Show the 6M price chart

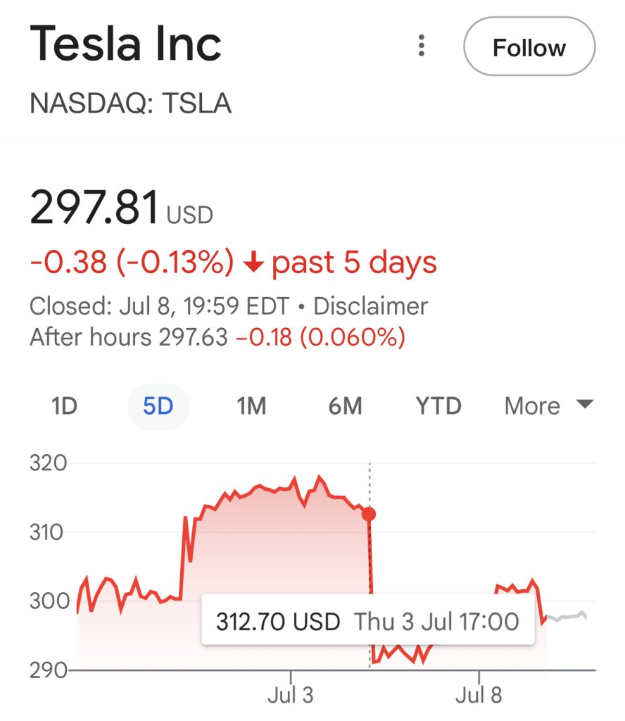coord(345,406)
